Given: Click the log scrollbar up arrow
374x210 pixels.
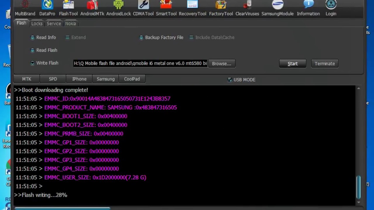Looking at the screenshot, I should coord(359,88).
